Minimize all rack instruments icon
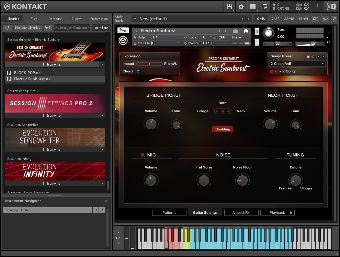 click(x=334, y=19)
